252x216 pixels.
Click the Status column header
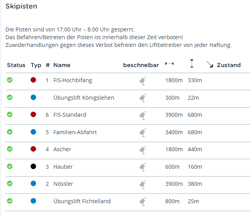[x=16, y=65]
